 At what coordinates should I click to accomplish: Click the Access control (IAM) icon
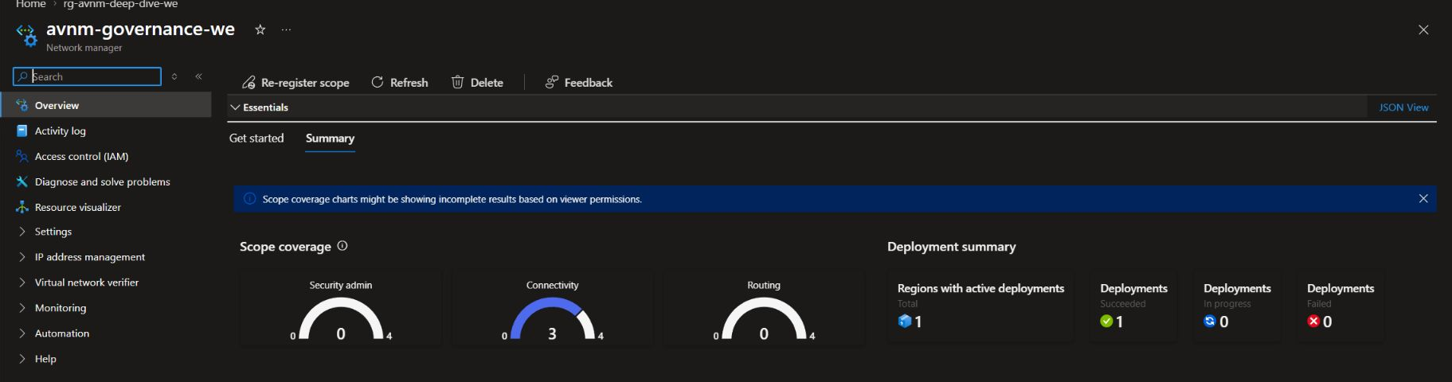tap(22, 156)
